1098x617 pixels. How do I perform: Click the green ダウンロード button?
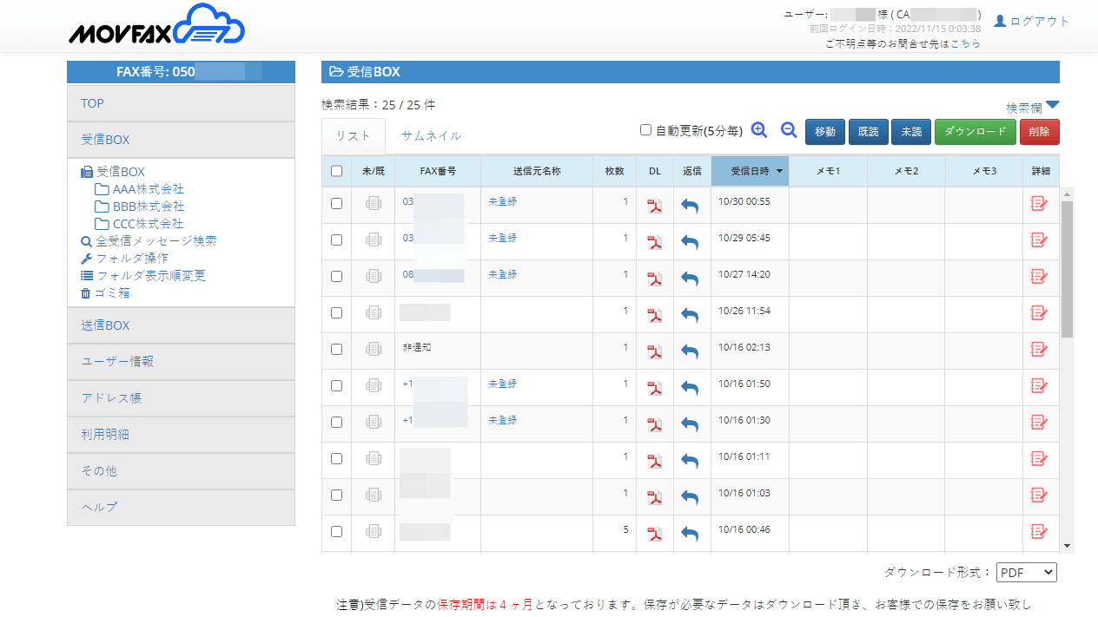click(x=976, y=132)
